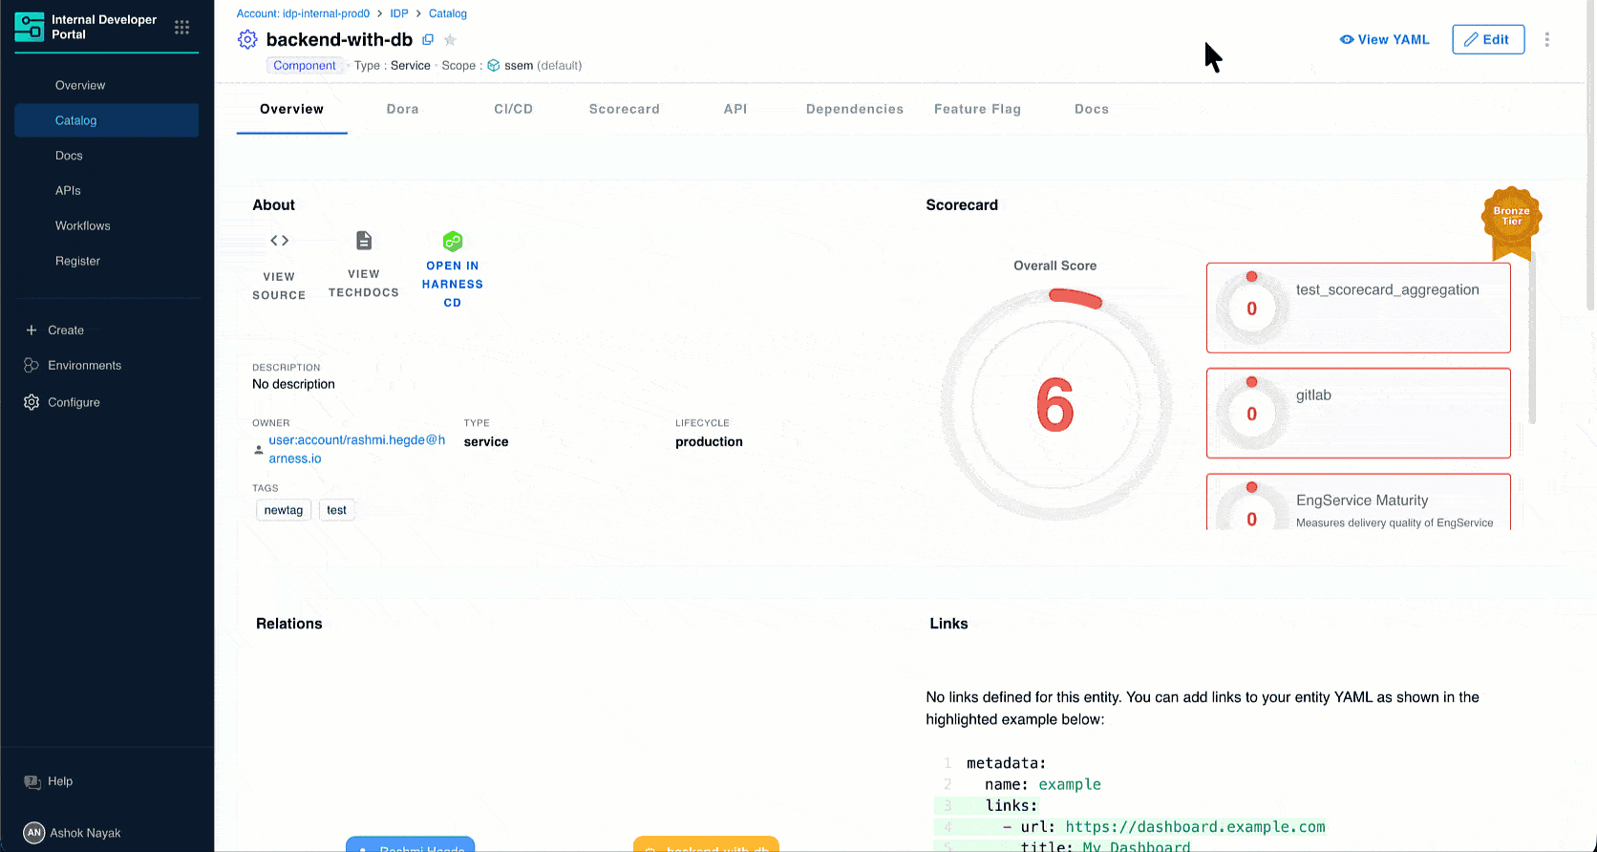1597x852 pixels.
Task: Click the scorecard list scrollbar
Action: pos(1532,334)
